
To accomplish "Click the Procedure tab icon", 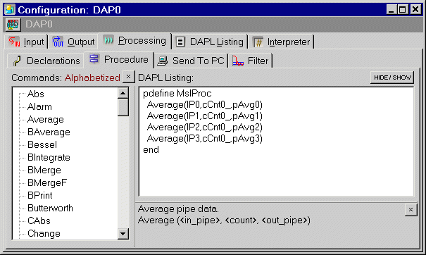I will tap(94, 59).
